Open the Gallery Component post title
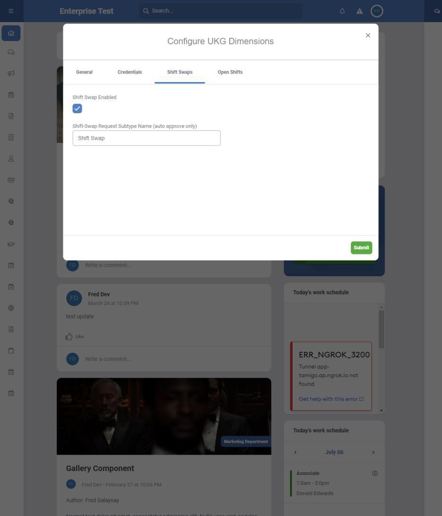442x516 pixels. (100, 468)
